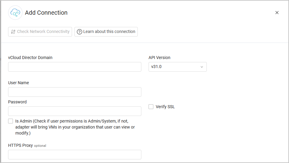This screenshot has width=289, height=163.
Task: Click the vCloud Director Domain label
Action: click(30, 58)
